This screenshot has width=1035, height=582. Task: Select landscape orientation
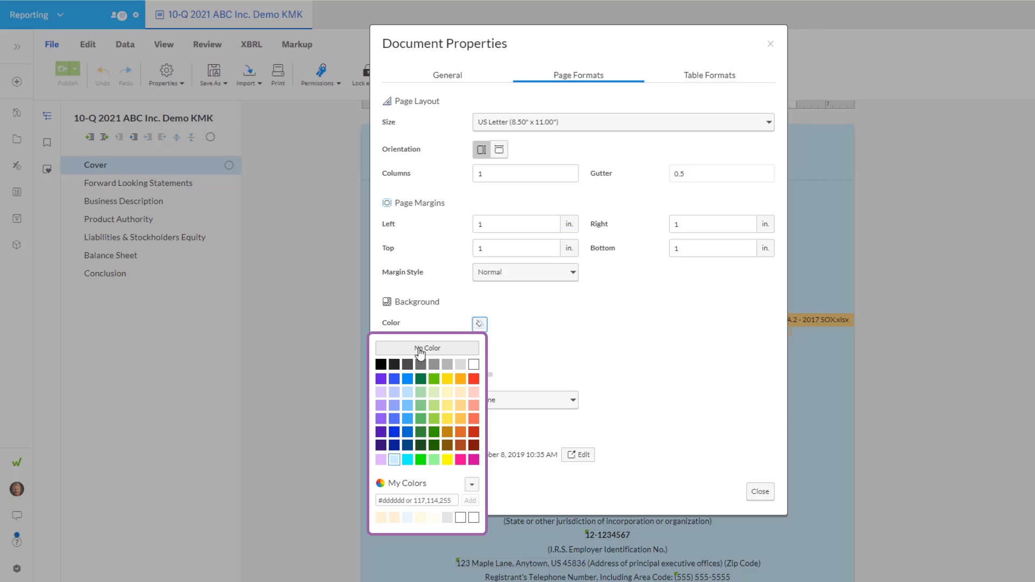click(499, 149)
